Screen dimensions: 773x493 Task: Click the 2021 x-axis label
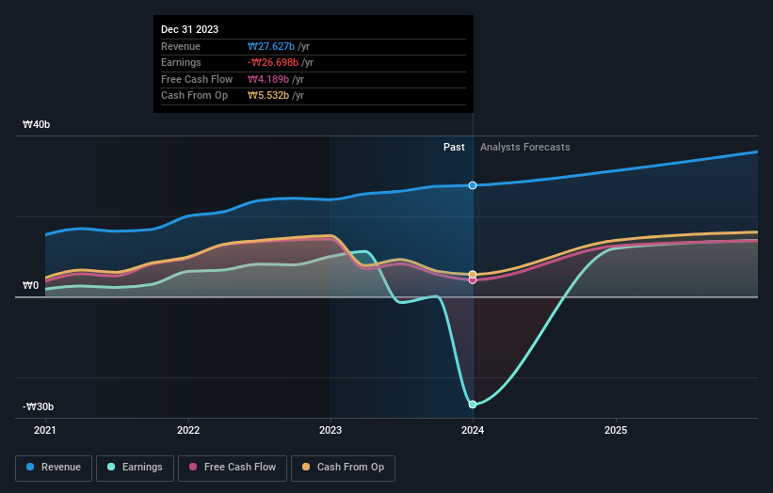45,430
